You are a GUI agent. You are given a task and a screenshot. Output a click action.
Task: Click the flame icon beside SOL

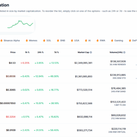click(x=44, y=40)
